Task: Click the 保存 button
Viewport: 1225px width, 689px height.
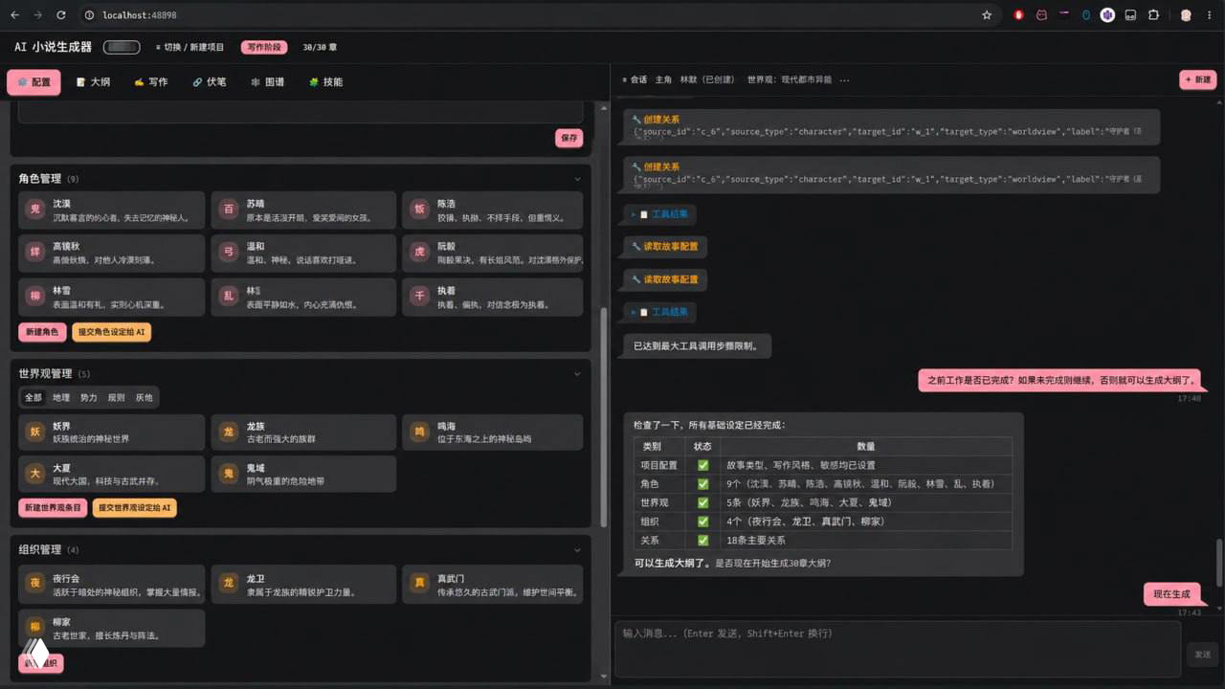Action: coord(569,138)
